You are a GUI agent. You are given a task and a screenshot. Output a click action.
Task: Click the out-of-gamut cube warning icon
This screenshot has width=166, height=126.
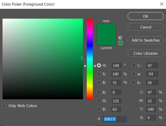(120, 38)
